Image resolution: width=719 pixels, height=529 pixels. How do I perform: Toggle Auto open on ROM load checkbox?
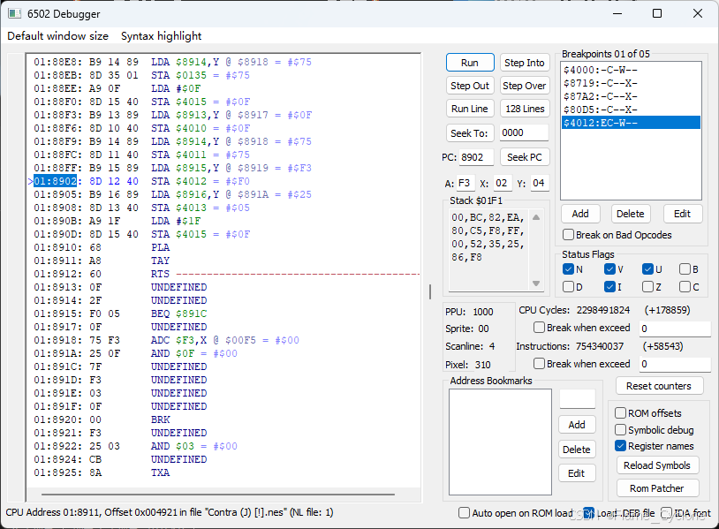pyautogui.click(x=464, y=512)
